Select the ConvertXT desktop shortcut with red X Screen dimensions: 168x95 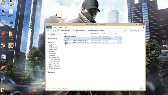click(x=3, y=35)
